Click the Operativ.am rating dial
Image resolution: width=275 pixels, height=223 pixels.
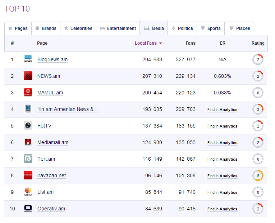[x=258, y=209]
